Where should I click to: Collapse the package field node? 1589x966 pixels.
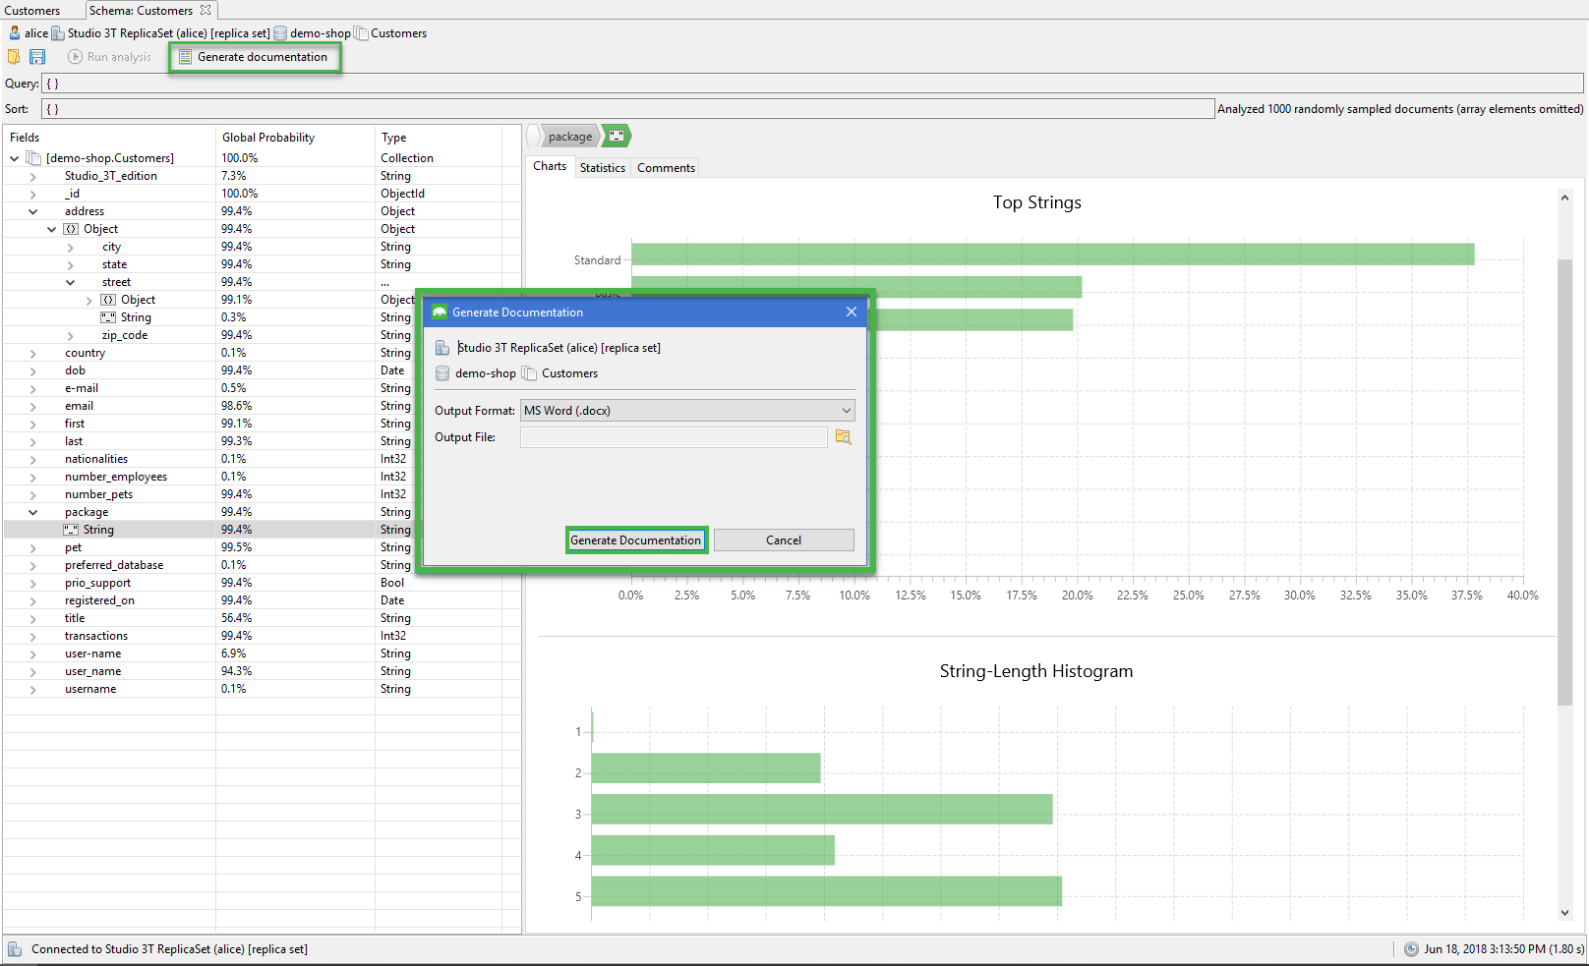click(x=32, y=511)
